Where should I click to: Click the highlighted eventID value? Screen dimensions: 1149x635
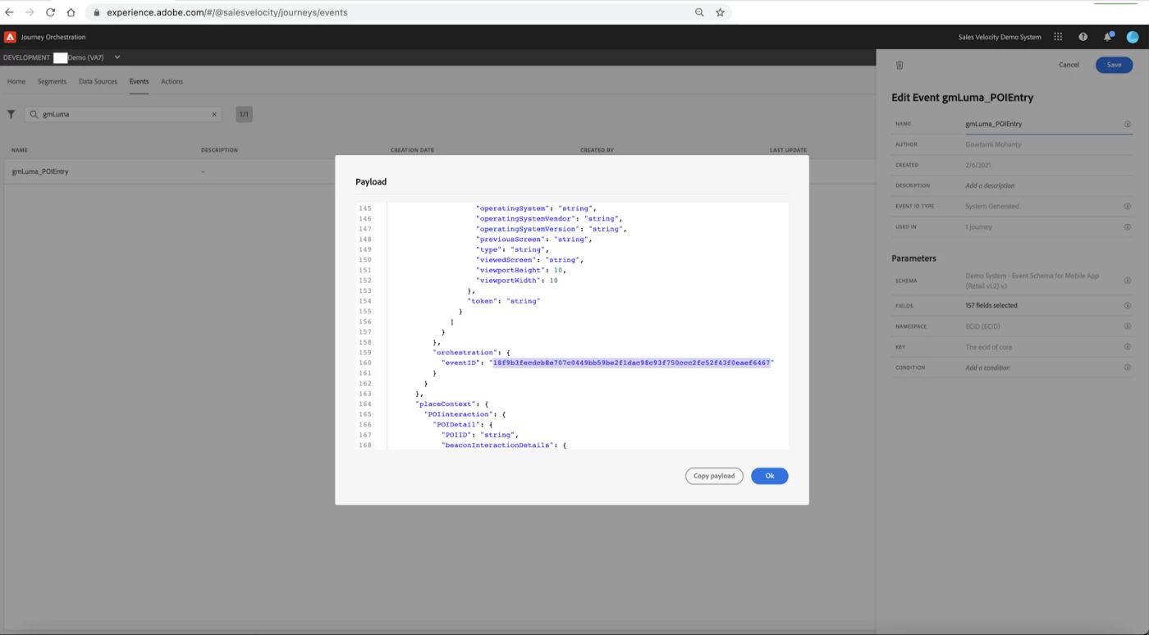(631, 363)
